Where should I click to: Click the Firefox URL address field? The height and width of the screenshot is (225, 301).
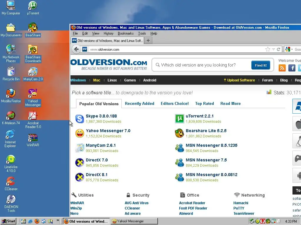tap(177, 49)
